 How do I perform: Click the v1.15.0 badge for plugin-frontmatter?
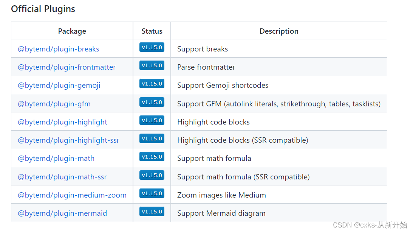pyautogui.click(x=152, y=65)
